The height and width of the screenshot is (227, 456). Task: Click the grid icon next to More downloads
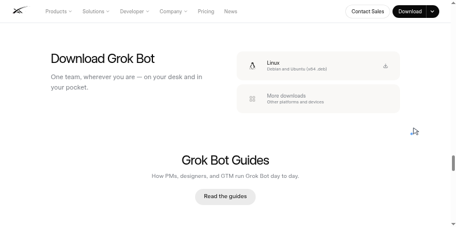click(252, 99)
